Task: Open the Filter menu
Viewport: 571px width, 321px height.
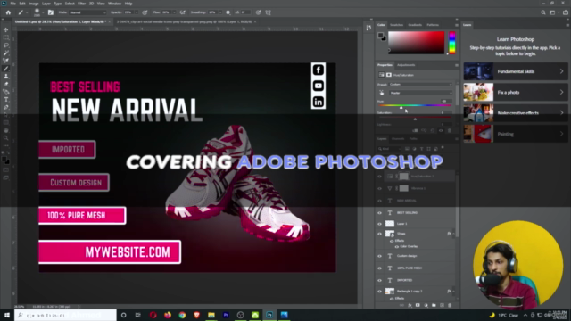Action: 81,4
